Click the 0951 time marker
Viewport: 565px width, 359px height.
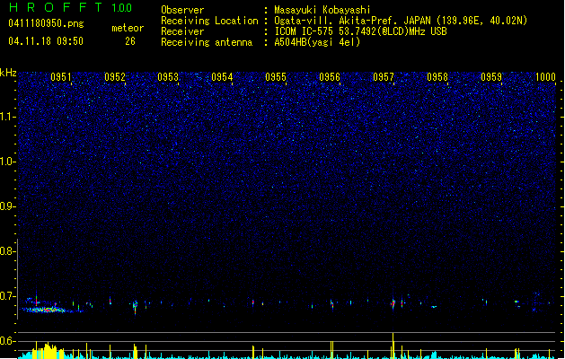click(61, 76)
